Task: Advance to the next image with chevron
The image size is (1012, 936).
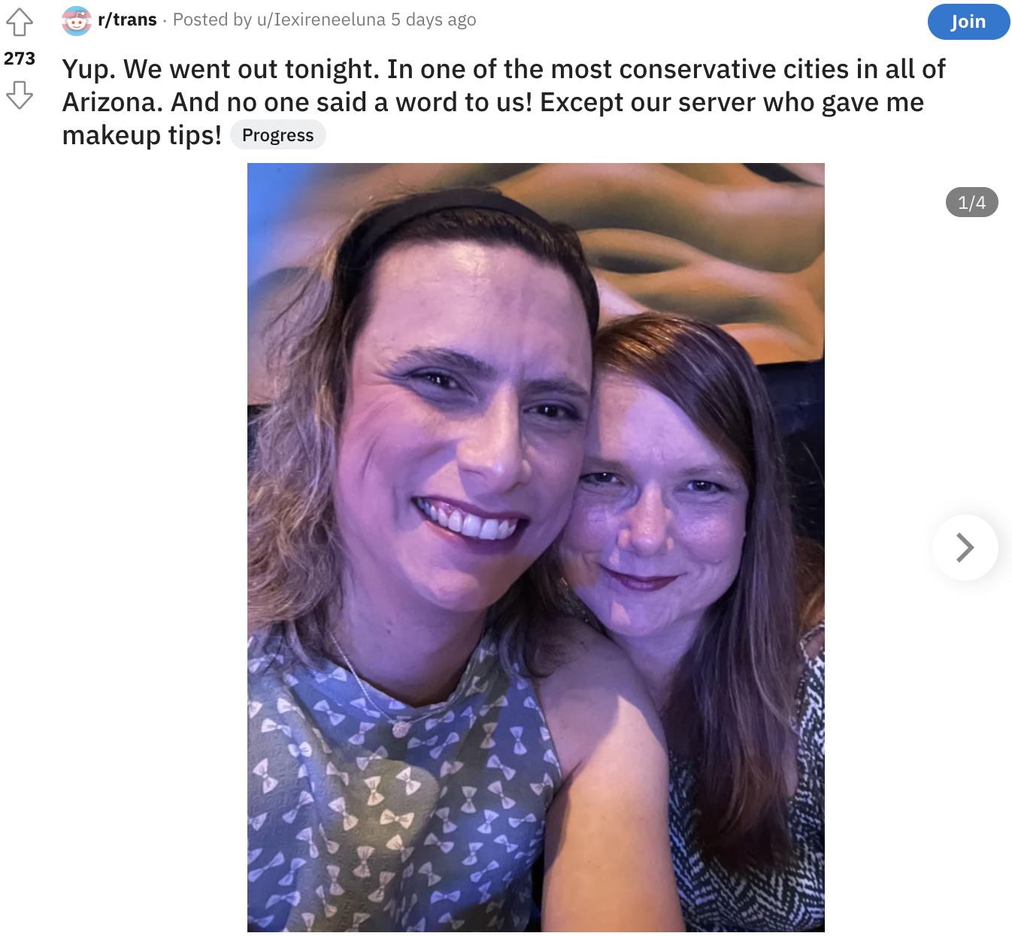Action: pyautogui.click(x=965, y=548)
